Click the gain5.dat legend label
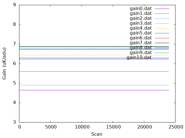 coord(141,33)
